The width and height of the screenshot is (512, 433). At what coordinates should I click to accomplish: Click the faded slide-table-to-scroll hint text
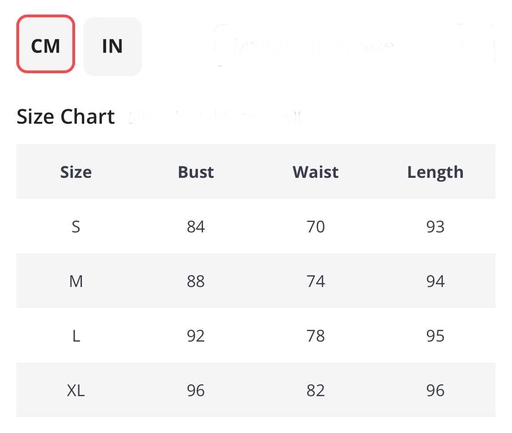(x=215, y=118)
